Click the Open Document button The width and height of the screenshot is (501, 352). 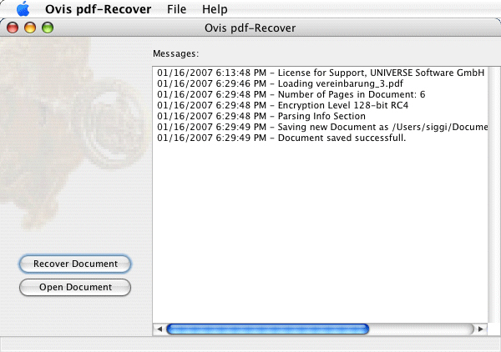[75, 287]
